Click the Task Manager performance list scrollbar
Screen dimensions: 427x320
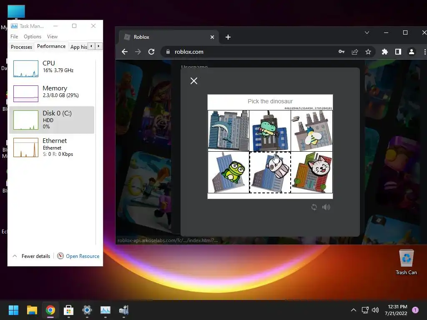coord(96,152)
